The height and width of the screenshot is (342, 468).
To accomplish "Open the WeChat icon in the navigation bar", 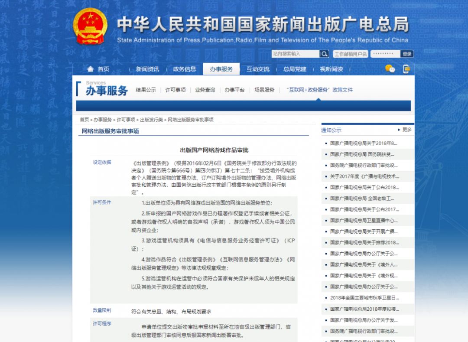I will (x=390, y=69).
